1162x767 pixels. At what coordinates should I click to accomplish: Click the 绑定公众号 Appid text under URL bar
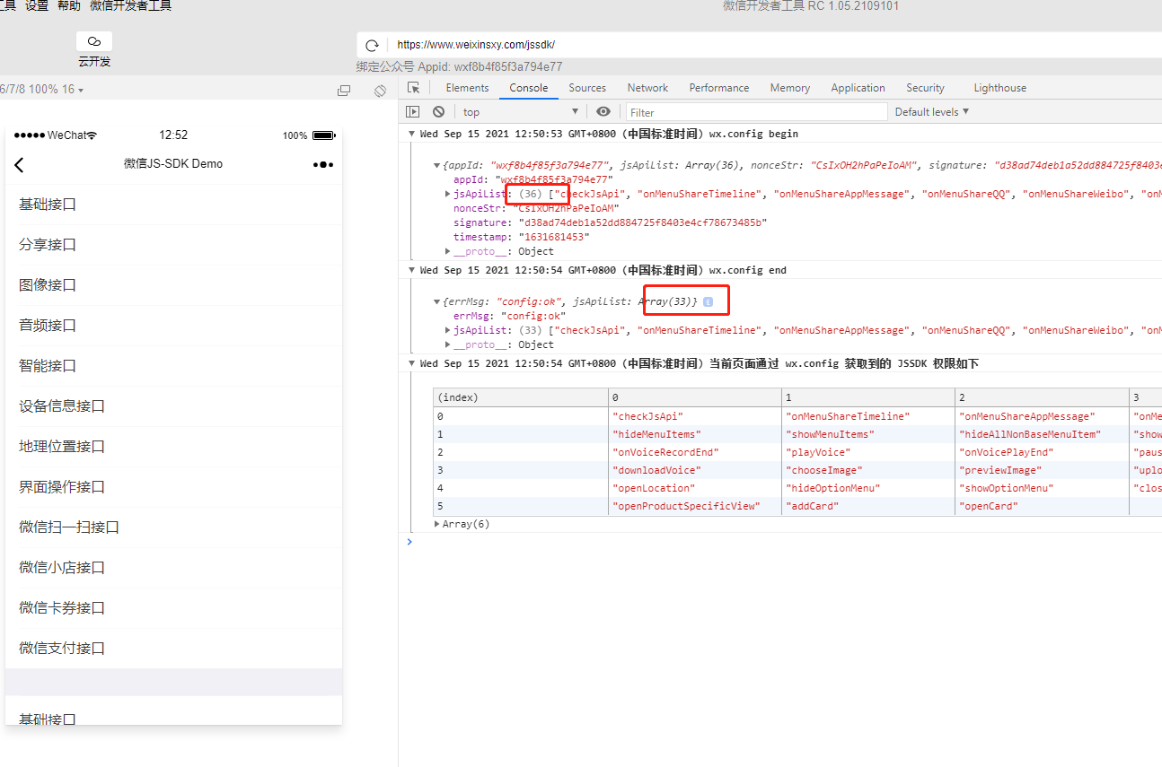459,66
